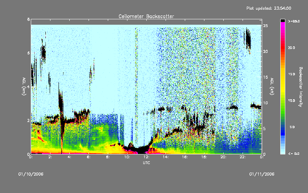The height and width of the screenshot is (193, 308).
Task: Select the "AGL (kft)" right axis label
Action: click(272, 86)
